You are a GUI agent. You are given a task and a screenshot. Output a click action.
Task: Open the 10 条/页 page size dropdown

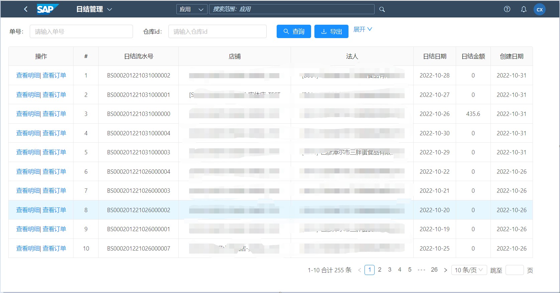pyautogui.click(x=468, y=270)
